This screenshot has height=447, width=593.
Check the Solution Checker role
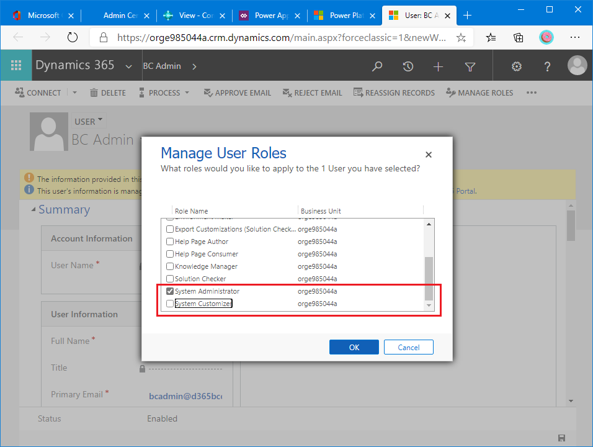coord(170,279)
